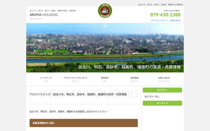
Task: Call phone number 079-430-2388
Action: coord(165,15)
